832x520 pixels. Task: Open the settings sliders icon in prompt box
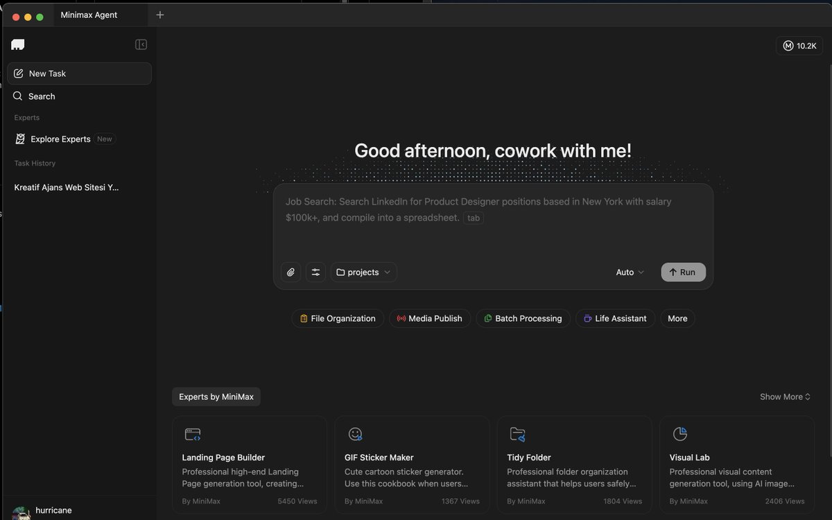[315, 272]
